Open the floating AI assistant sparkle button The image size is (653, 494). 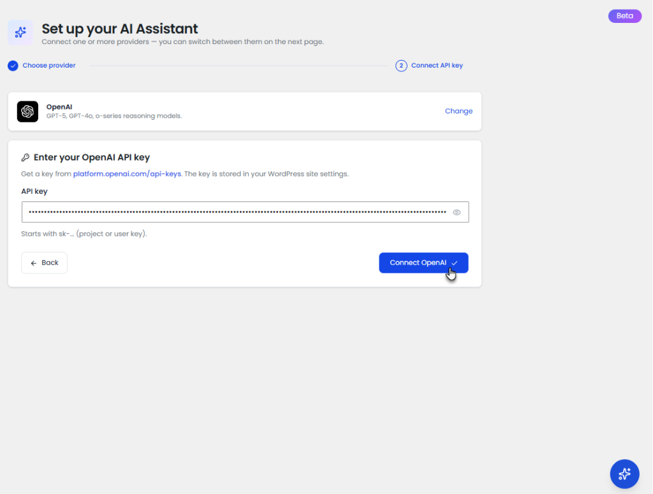624,474
